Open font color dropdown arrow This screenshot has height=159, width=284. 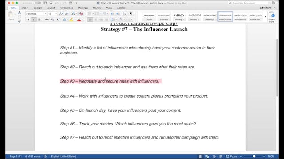tap(83, 19)
